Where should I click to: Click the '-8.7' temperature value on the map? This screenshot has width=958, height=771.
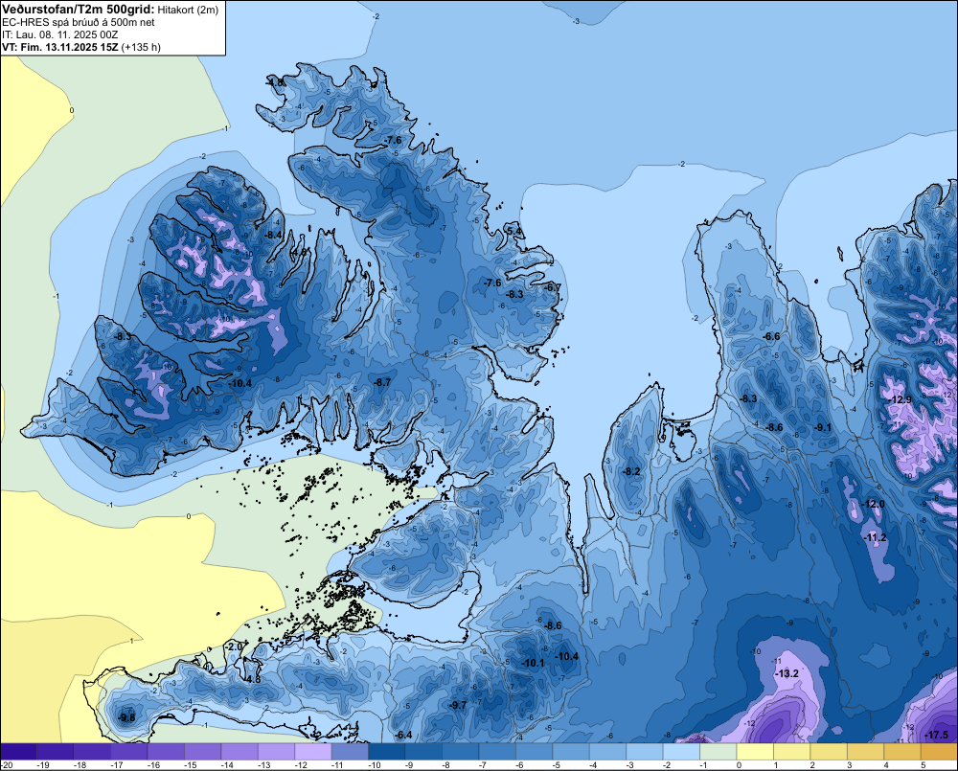coord(382,382)
